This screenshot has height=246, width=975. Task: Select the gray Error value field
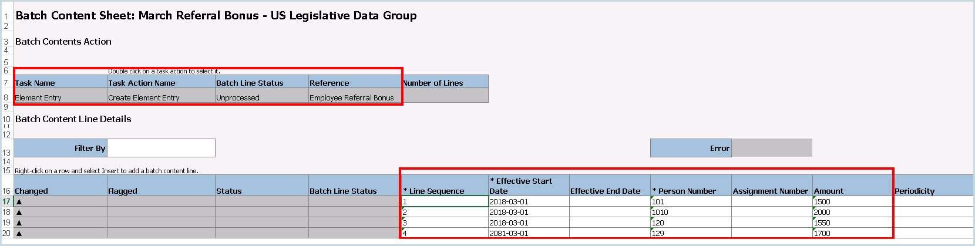(772, 148)
